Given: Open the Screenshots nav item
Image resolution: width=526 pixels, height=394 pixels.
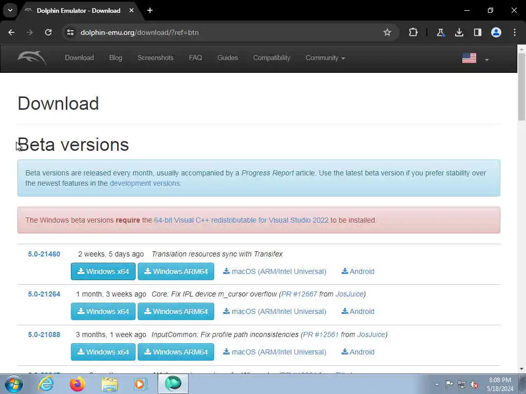Looking at the screenshot, I should [x=156, y=58].
